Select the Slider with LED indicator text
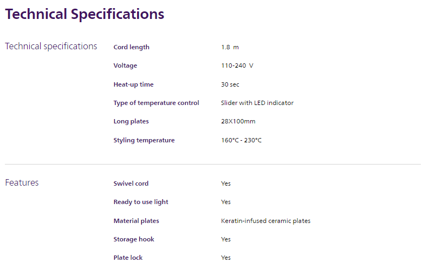This screenshot has height=269, width=429. [257, 103]
